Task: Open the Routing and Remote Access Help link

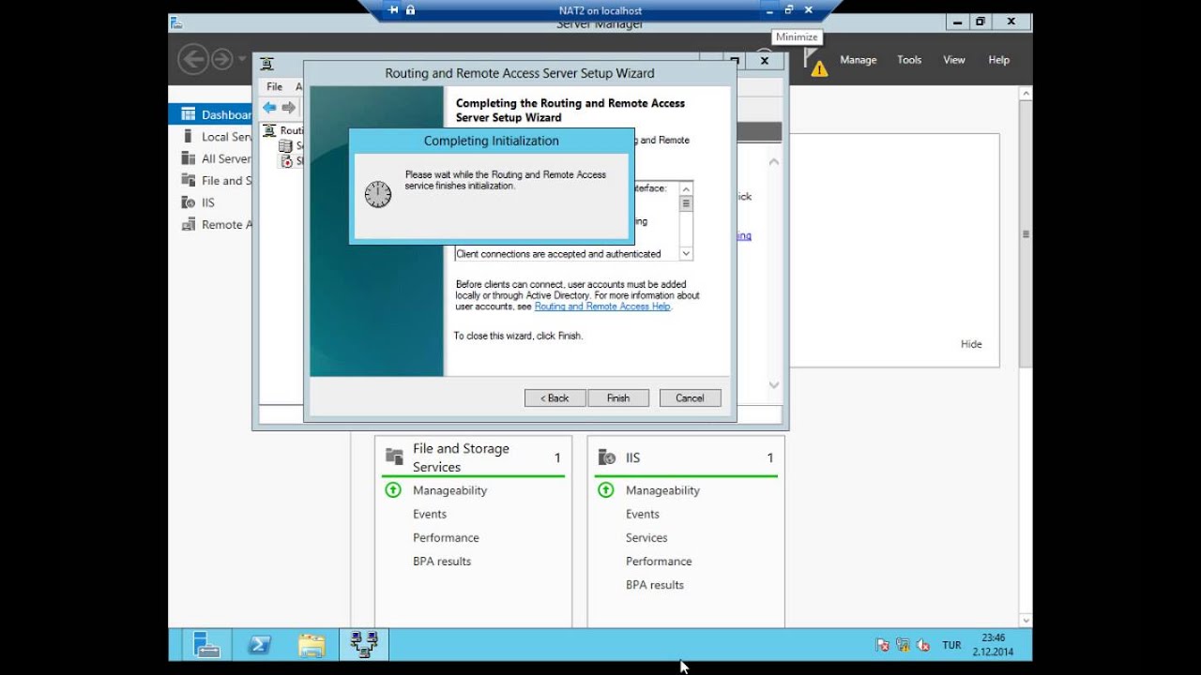Action: (x=602, y=307)
